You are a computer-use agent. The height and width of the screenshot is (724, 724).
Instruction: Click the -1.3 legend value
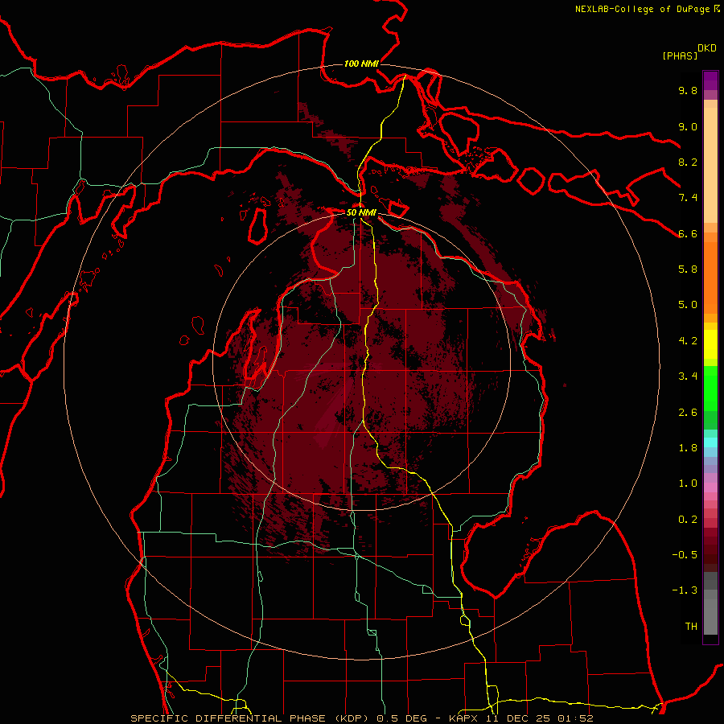(685, 591)
